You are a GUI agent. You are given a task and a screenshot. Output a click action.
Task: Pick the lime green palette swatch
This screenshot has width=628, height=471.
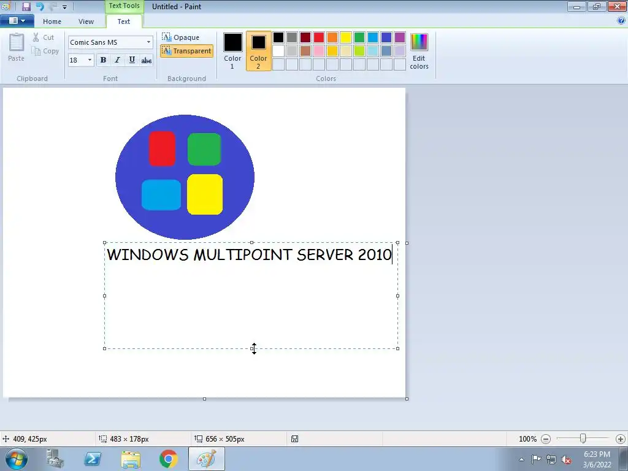[359, 51]
